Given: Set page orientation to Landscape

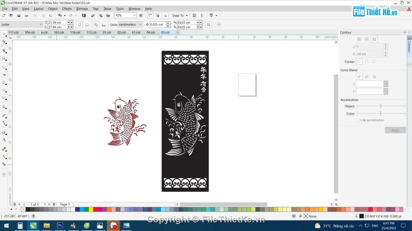Looking at the screenshot, I should (87, 25).
